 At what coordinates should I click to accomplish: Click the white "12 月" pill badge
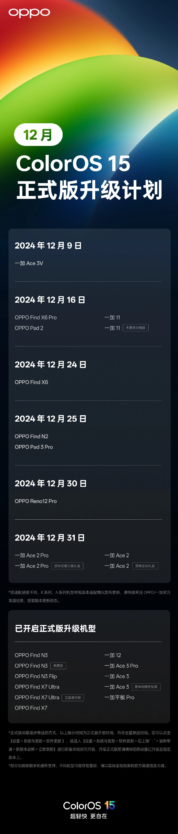tap(38, 135)
